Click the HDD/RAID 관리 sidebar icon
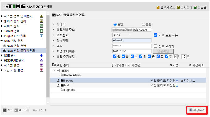Screen dimensions: 210x117 (41, 60)
